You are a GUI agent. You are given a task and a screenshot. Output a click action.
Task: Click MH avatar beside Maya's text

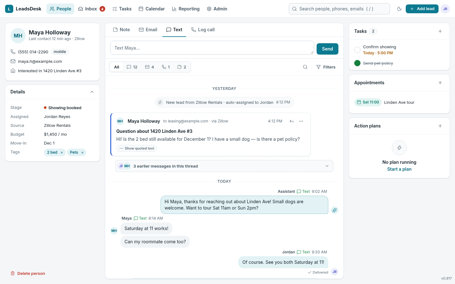[x=114, y=231]
